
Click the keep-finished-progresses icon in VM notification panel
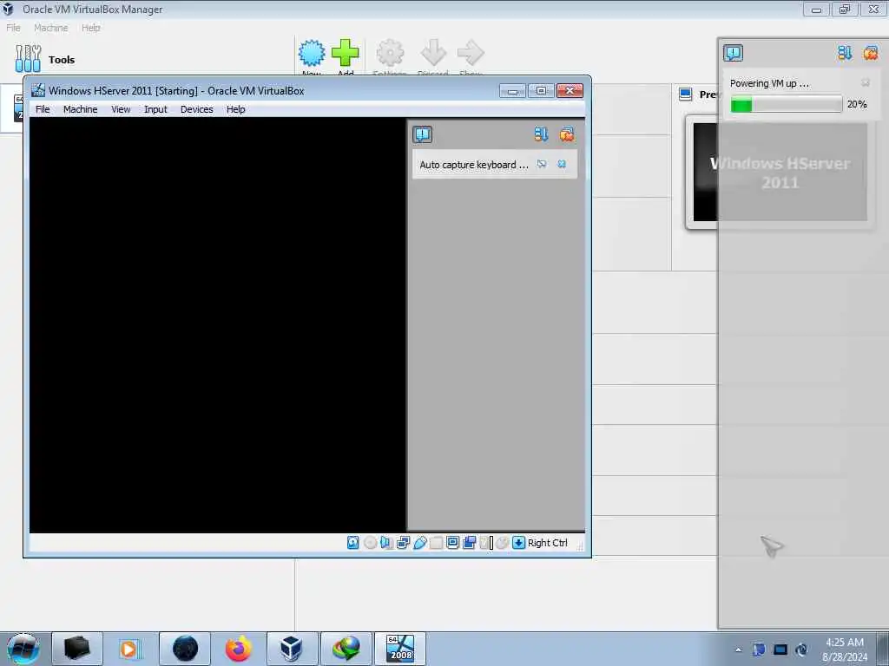541,134
